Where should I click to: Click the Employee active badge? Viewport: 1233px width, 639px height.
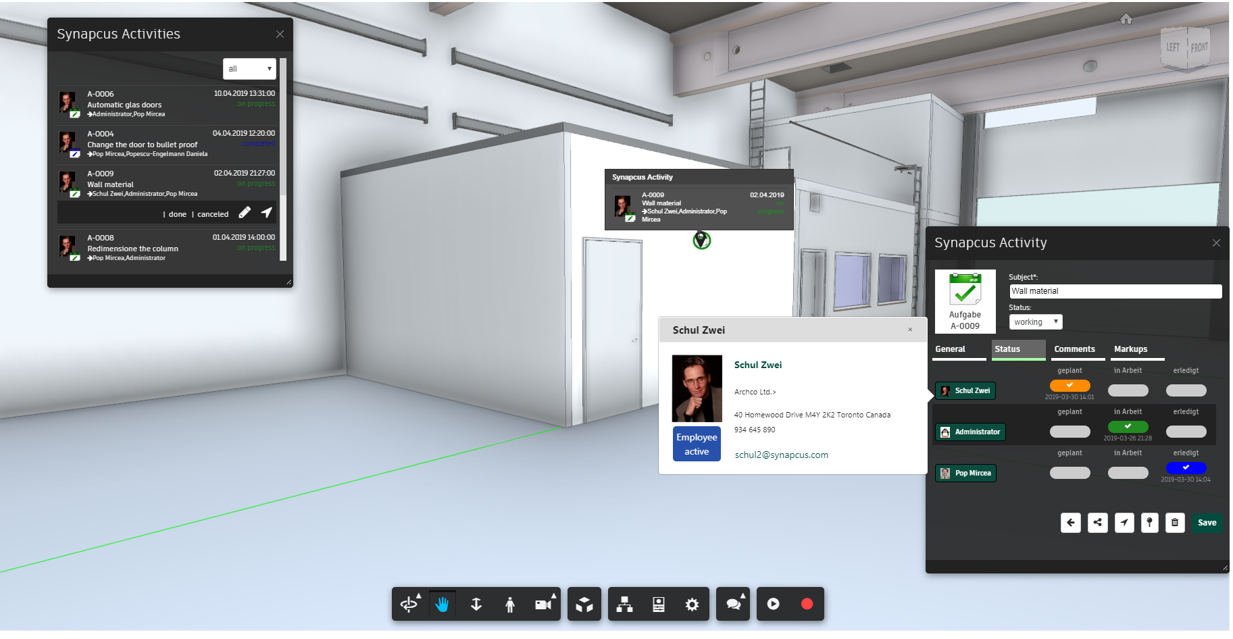[x=697, y=444]
